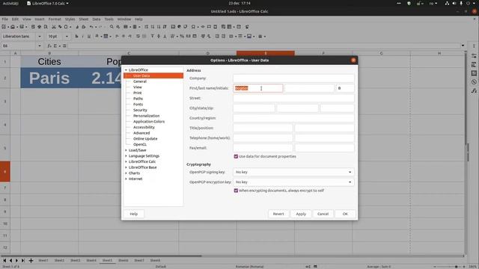Click the Apply button
Image resolution: width=479 pixels, height=269 pixels.
pos(301,214)
